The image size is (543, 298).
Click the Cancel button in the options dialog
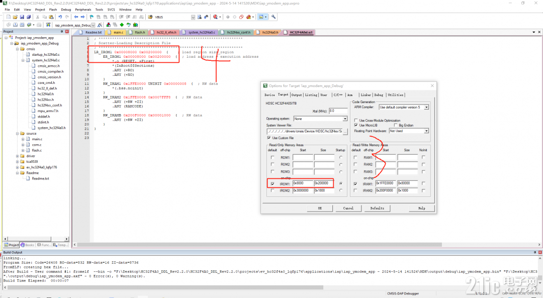click(x=348, y=209)
